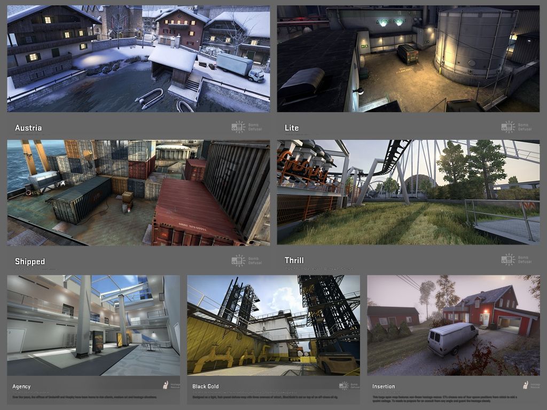Select the 'Thrill' map title
This screenshot has width=547, height=410.
pos(294,261)
